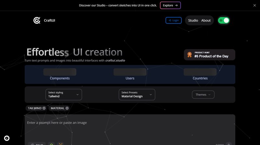Screen dimensions: 260x145
Task: Expand the Themes dropdown
Action: pos(203,95)
